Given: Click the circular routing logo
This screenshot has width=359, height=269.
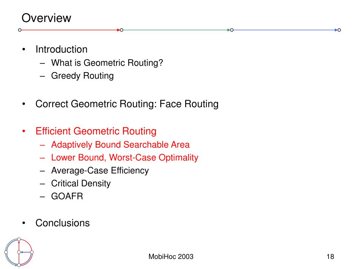Looking at the screenshot, I should (19, 252).
